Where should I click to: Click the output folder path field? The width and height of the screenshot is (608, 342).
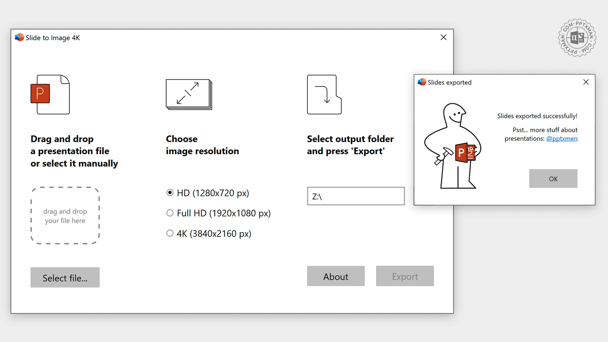click(x=356, y=196)
